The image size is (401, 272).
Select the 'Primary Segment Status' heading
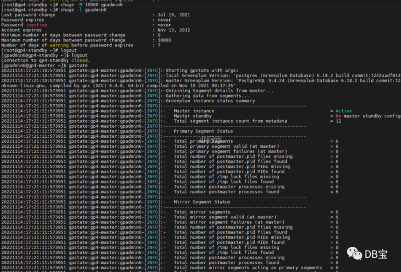click(203, 131)
